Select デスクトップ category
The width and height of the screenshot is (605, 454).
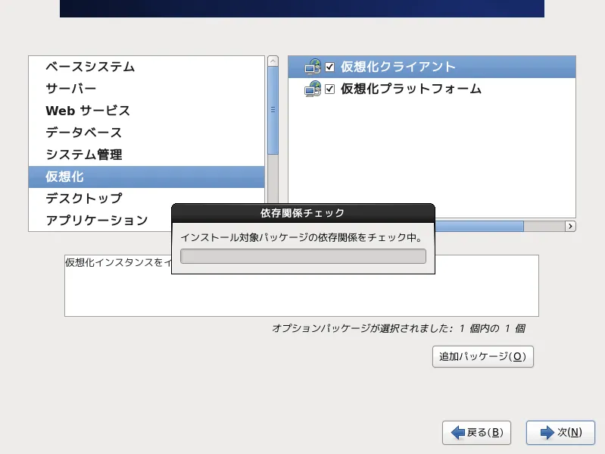coord(147,199)
